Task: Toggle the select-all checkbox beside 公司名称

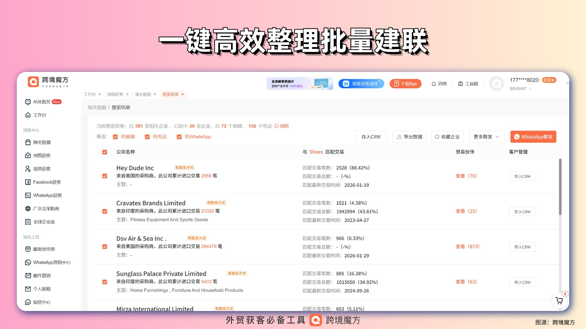Action: pos(105,152)
